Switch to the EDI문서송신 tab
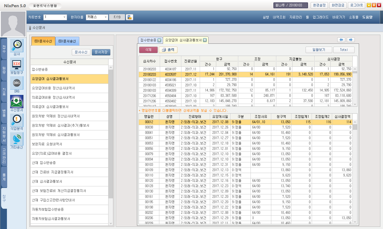Image resolution: width=383 pixels, height=229 pixels. [x=67, y=41]
